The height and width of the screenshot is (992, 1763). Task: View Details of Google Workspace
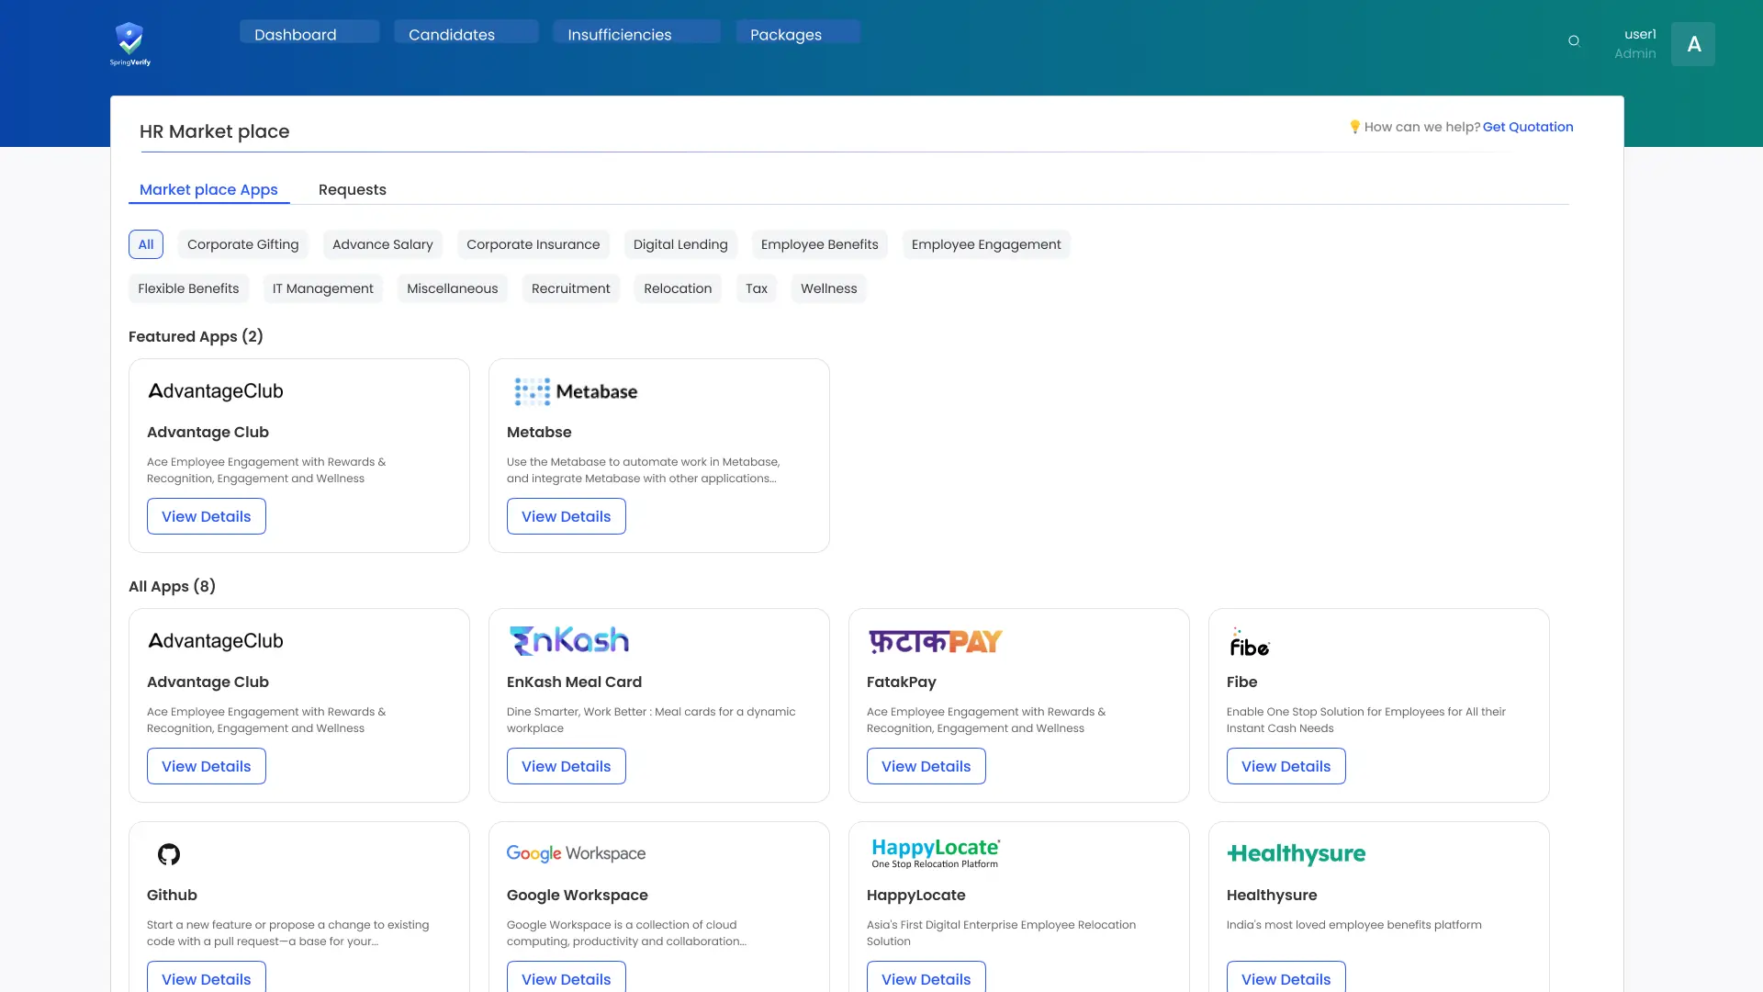tap(567, 977)
